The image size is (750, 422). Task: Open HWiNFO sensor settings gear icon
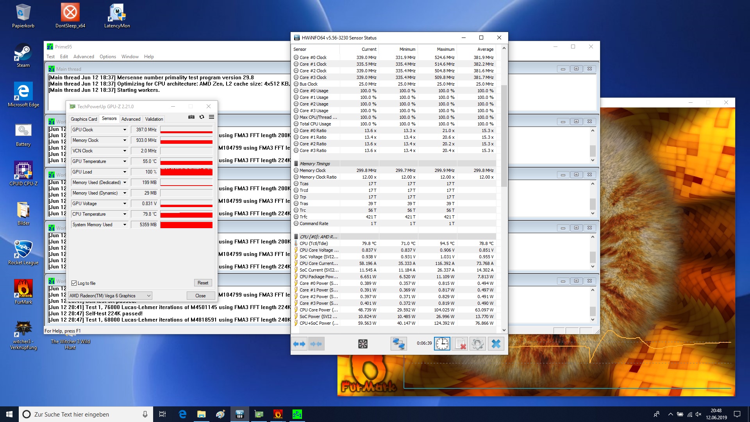477,344
